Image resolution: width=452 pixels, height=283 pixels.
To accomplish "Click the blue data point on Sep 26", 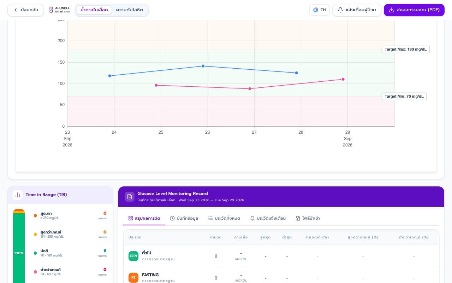I will click(203, 66).
